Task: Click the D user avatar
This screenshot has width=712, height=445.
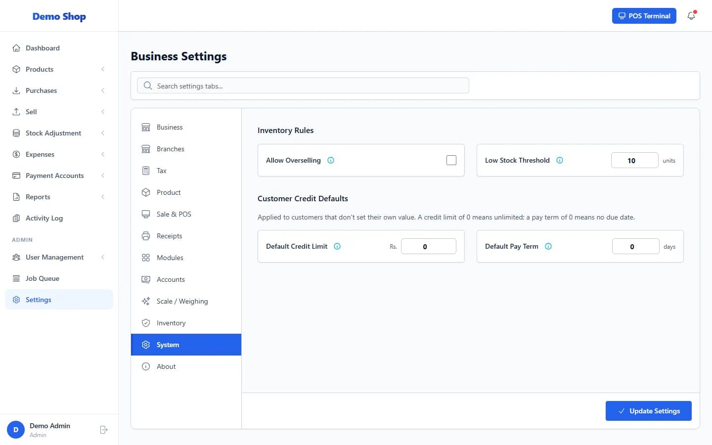Action: pyautogui.click(x=16, y=430)
